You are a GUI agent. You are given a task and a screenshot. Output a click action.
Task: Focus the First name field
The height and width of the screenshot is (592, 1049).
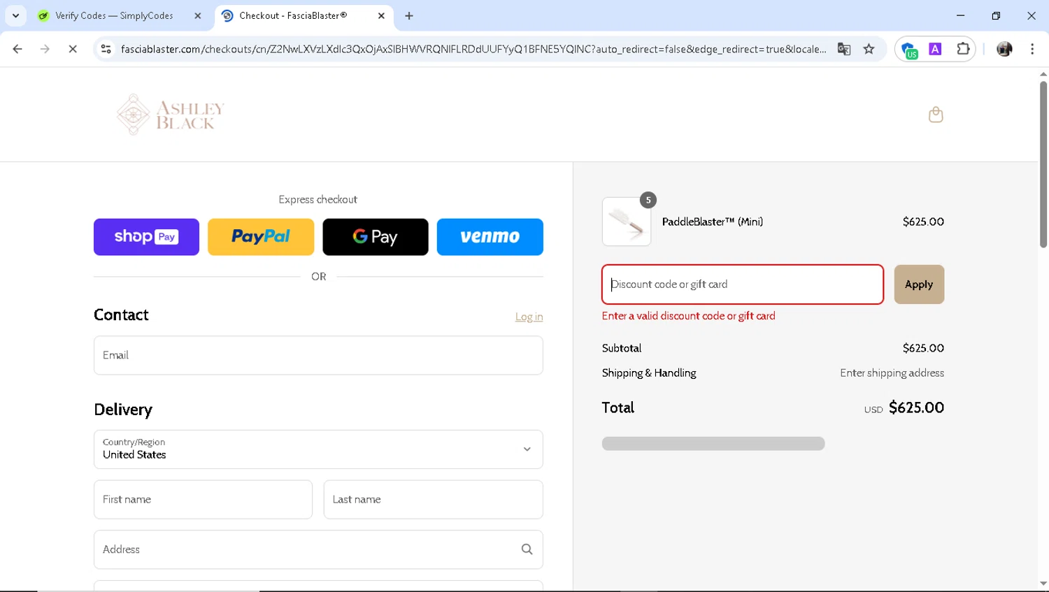point(203,500)
